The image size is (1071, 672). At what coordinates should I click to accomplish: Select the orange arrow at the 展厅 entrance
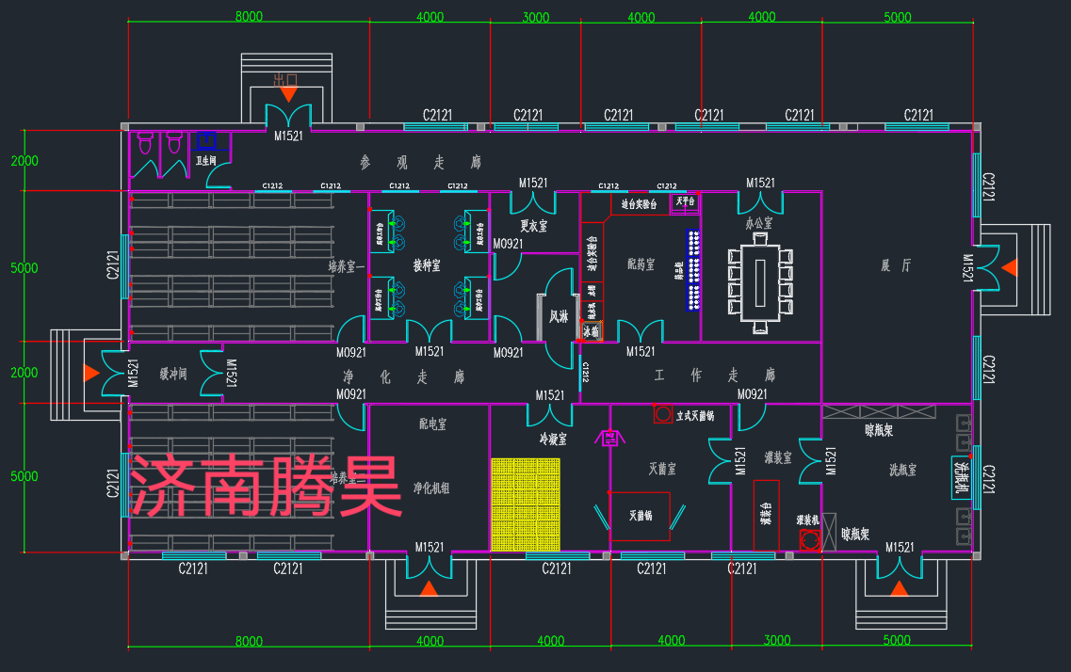click(1009, 267)
